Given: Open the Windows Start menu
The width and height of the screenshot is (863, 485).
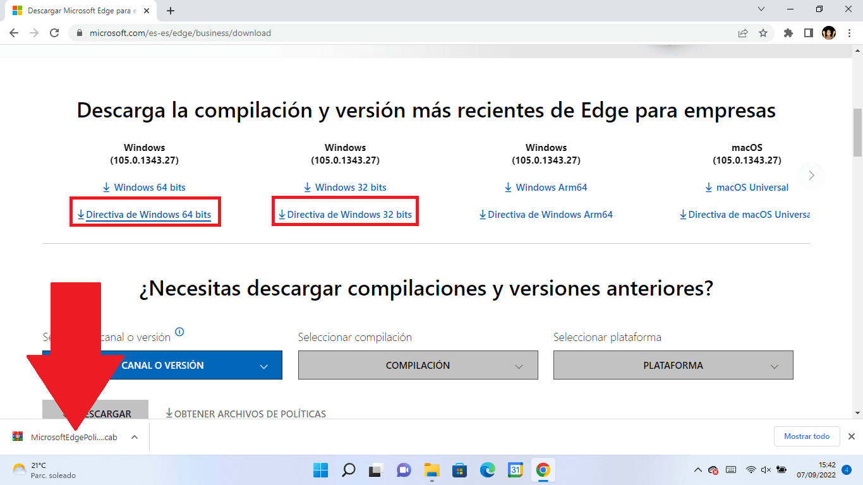Looking at the screenshot, I should pos(320,470).
